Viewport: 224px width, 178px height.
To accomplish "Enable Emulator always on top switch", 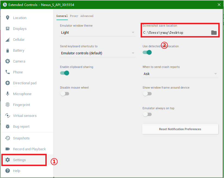I will coord(147,114).
